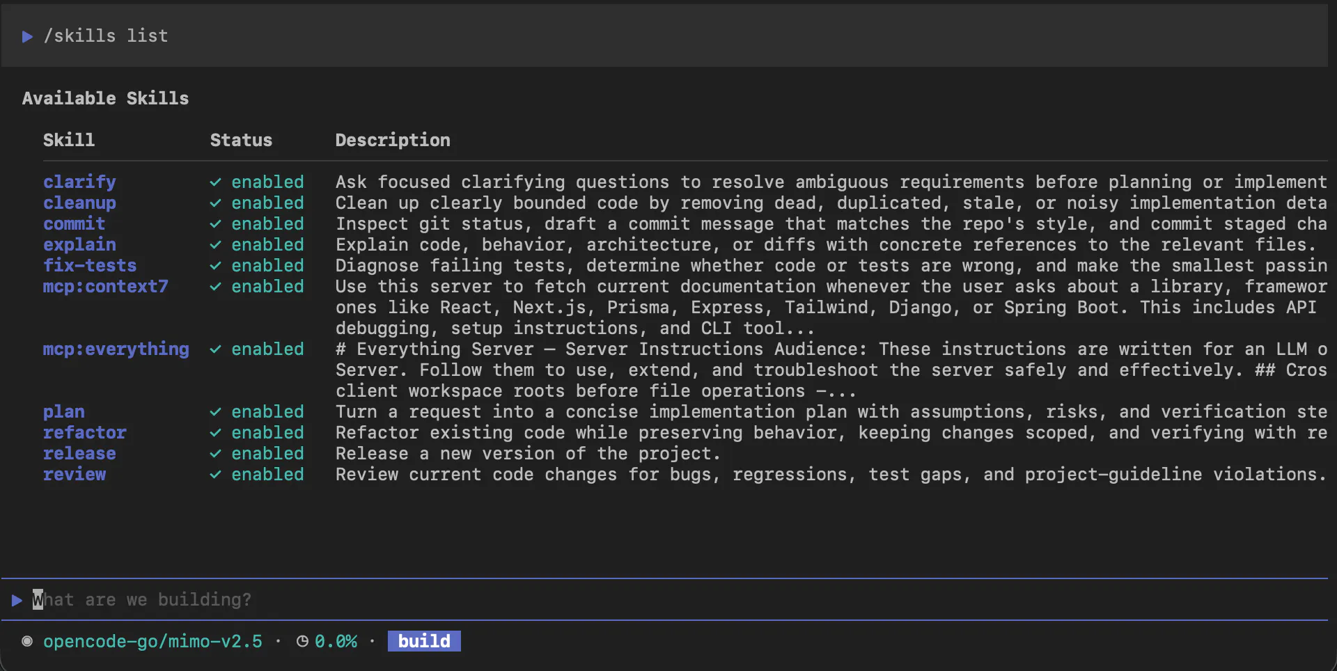Click the Skill column header
1337x671 pixels.
[69, 140]
